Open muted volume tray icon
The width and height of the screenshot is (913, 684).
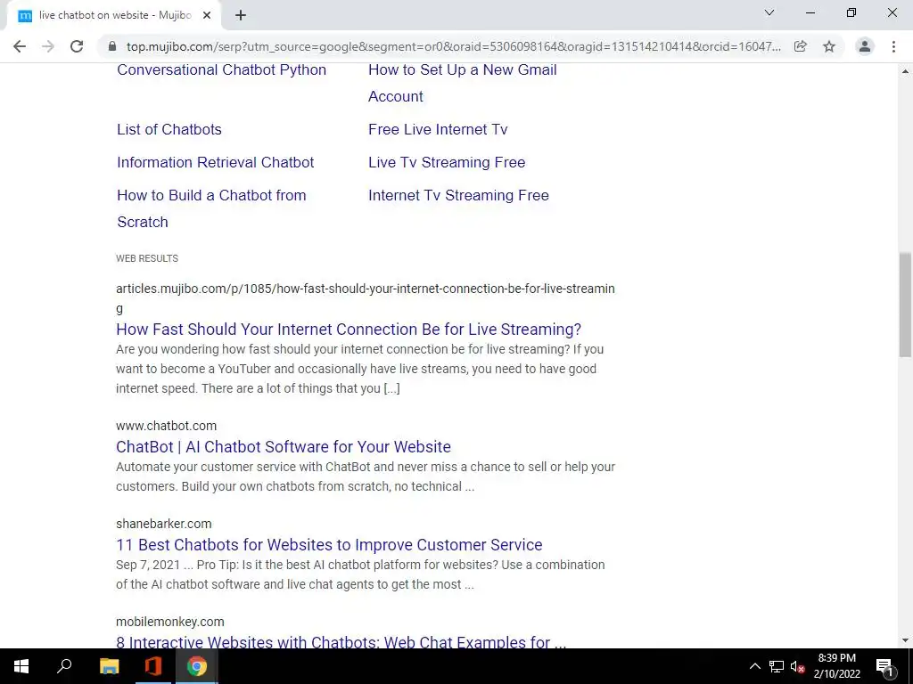(798, 666)
